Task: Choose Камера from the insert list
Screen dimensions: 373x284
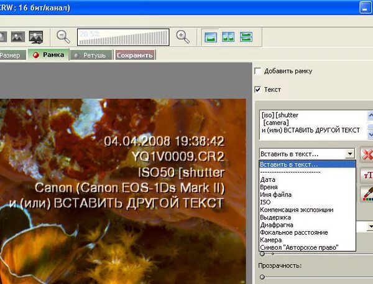Action: pyautogui.click(x=307, y=240)
